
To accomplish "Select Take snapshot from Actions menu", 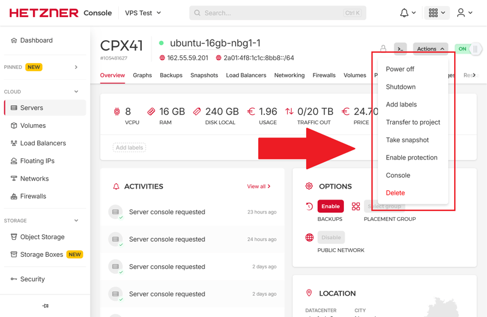I will 407,140.
